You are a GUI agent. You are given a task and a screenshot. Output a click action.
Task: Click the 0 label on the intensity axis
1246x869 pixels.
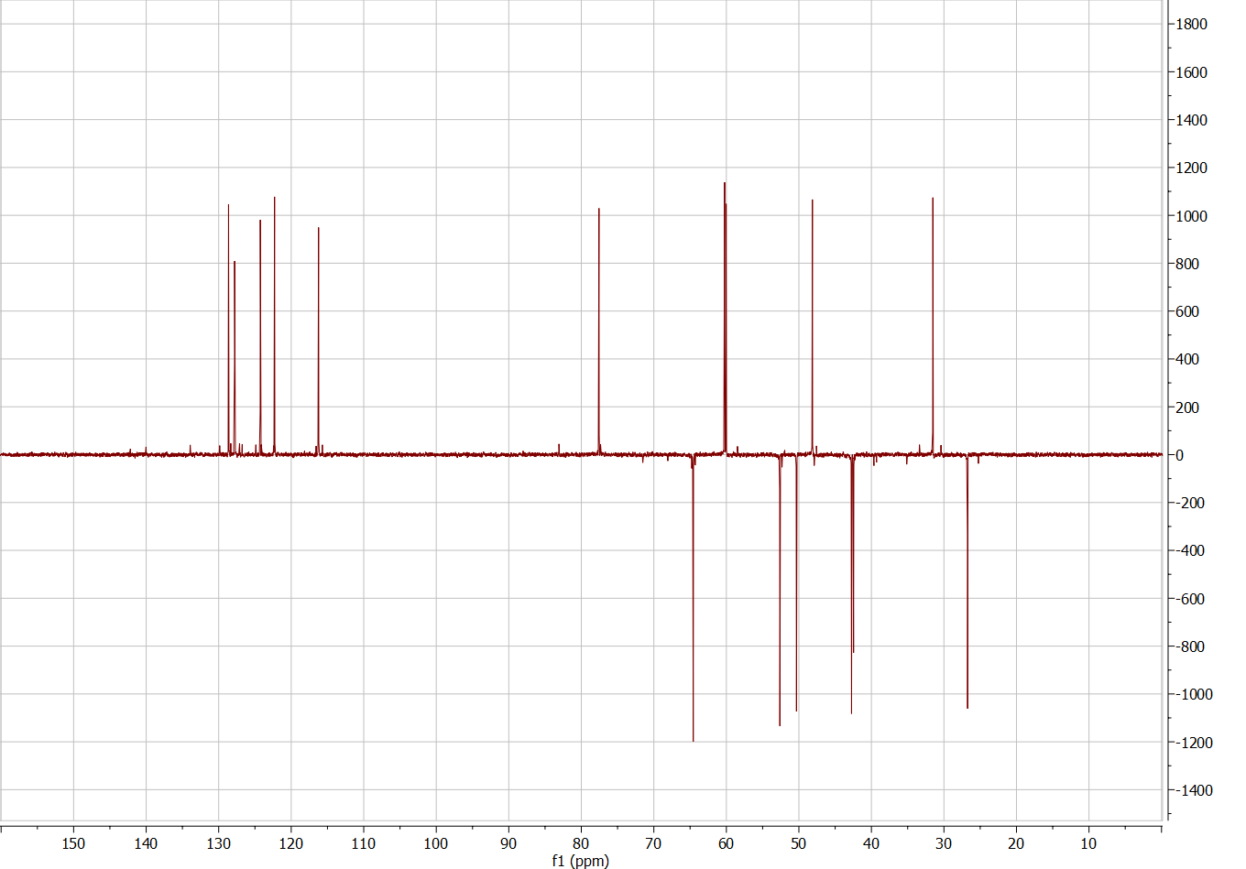coord(1179,455)
